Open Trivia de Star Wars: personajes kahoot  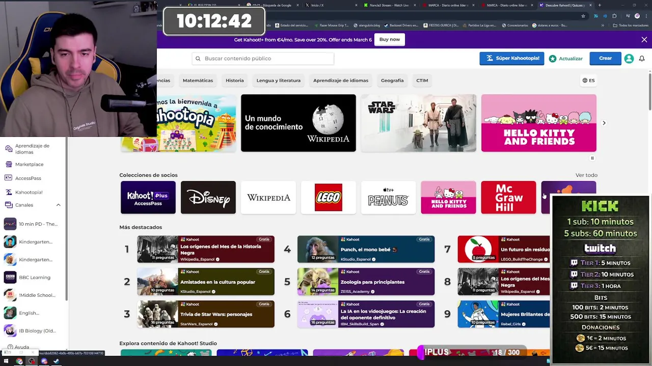point(206,314)
